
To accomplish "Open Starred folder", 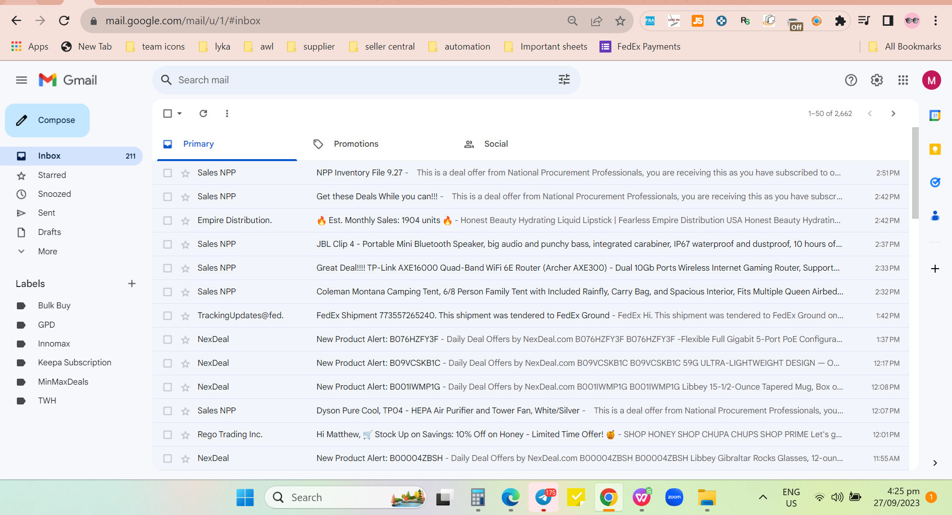I will (52, 175).
